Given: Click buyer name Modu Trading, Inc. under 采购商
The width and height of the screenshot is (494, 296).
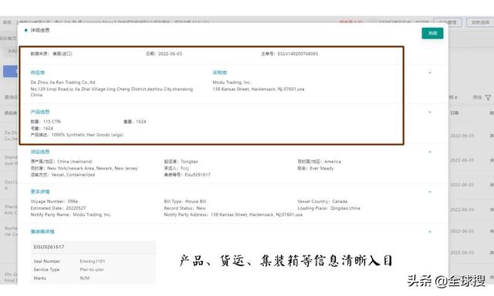Looking at the screenshot, I should click(232, 82).
